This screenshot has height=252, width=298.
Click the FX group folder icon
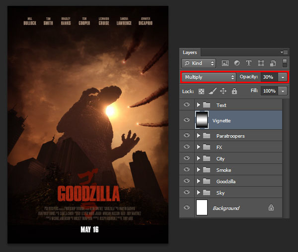tap(207, 147)
